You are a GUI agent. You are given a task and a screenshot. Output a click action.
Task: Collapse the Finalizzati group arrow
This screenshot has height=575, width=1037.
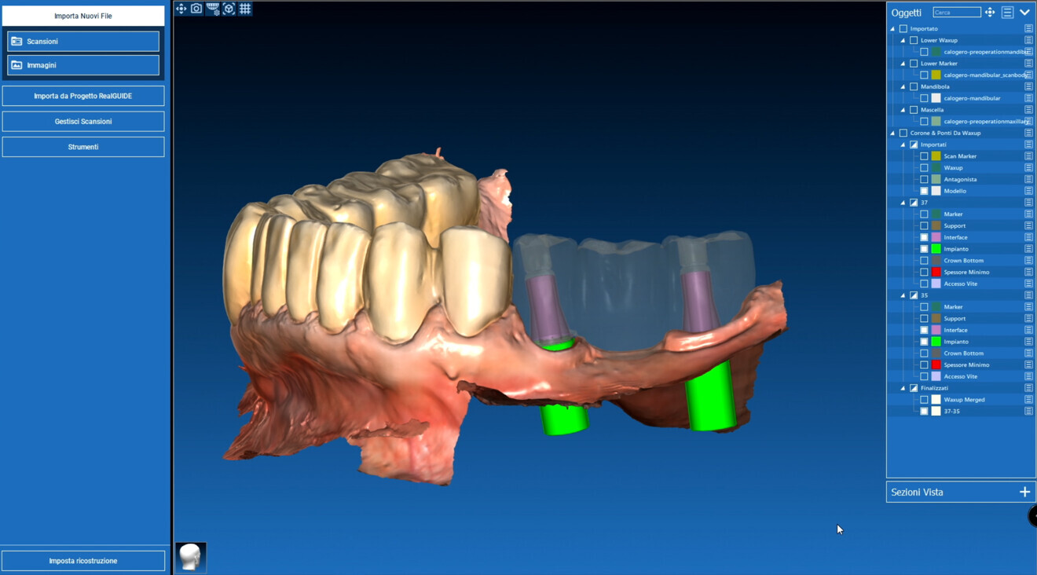click(903, 388)
